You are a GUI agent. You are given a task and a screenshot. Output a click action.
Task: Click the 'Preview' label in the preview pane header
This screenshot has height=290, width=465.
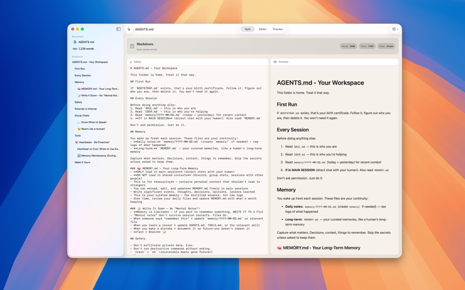[x=284, y=62]
